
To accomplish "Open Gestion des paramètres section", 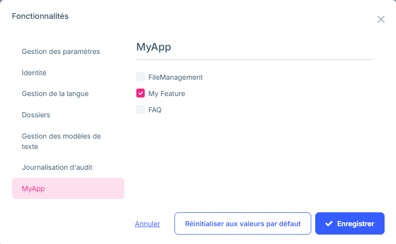I will pos(61,51).
